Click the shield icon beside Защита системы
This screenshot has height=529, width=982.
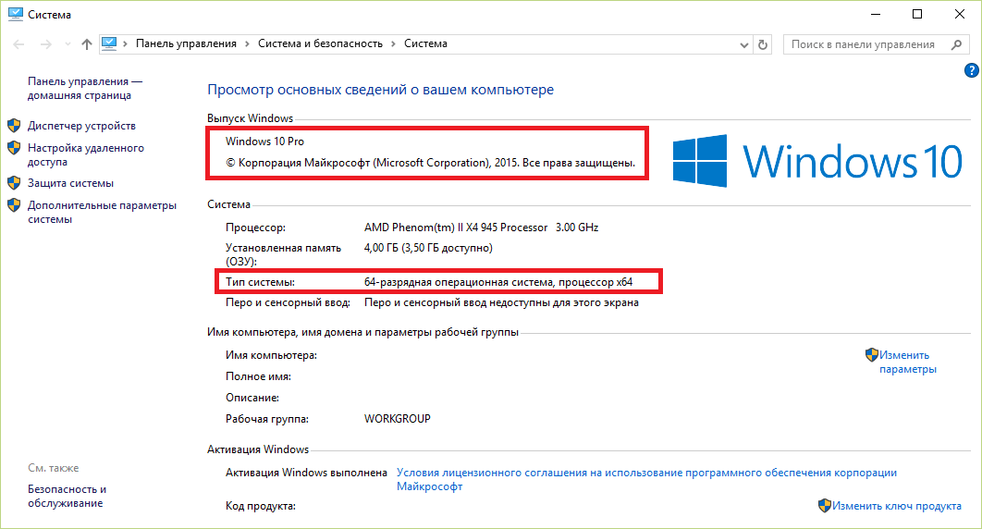[x=14, y=183]
